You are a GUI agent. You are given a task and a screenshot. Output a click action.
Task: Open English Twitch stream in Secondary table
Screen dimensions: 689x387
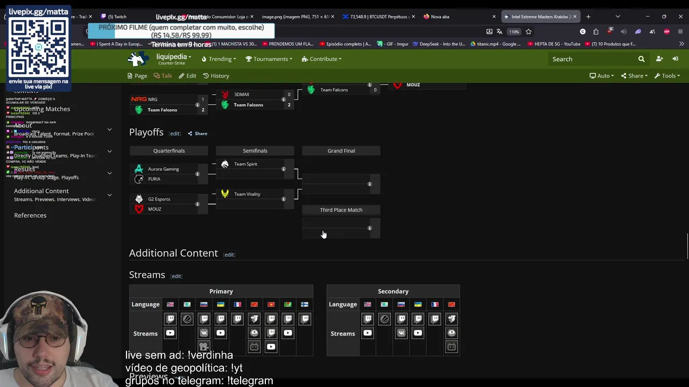coord(368,319)
